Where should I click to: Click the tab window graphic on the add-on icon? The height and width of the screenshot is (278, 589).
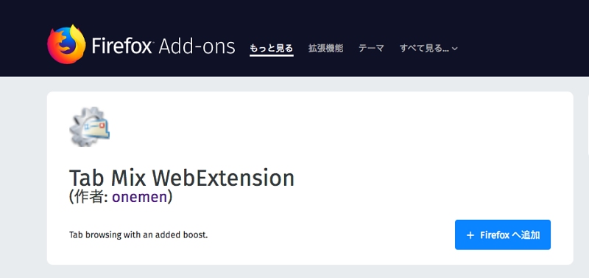(97, 129)
